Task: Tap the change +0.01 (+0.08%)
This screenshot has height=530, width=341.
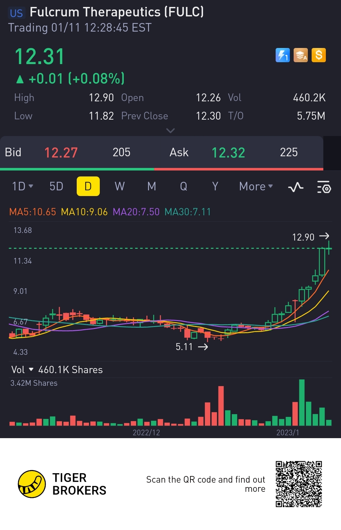Action: 70,79
